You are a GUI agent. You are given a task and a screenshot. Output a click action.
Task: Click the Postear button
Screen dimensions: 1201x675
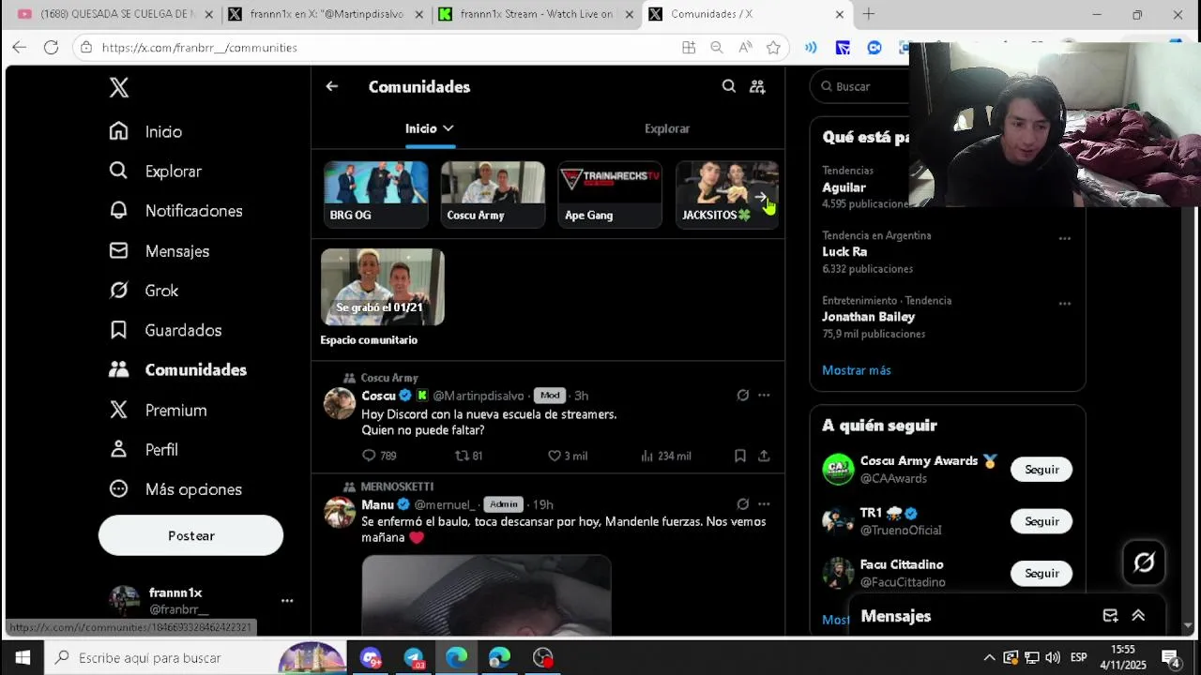click(190, 535)
